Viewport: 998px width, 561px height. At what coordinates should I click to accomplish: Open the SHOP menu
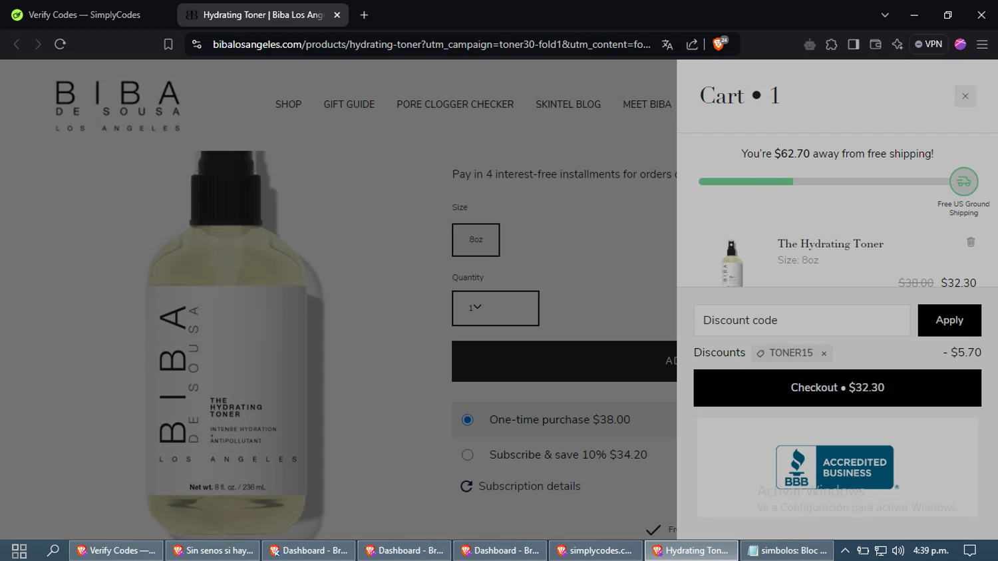click(x=288, y=104)
